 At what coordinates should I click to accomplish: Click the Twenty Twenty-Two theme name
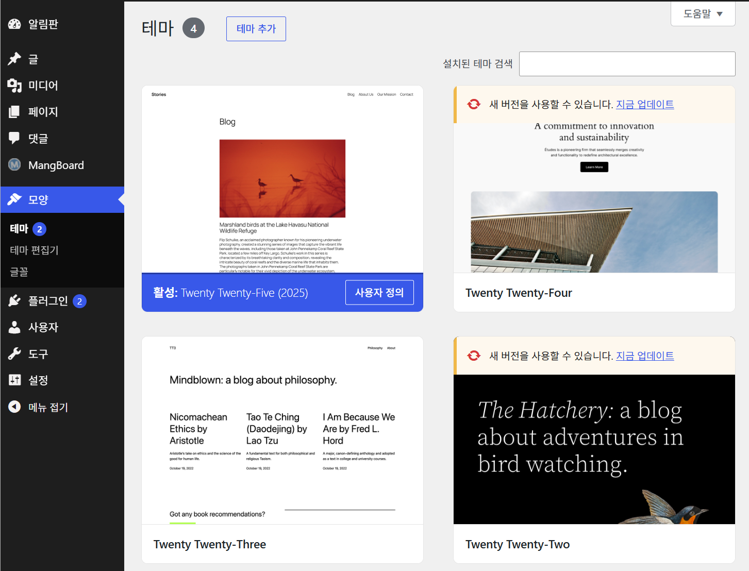pos(518,545)
